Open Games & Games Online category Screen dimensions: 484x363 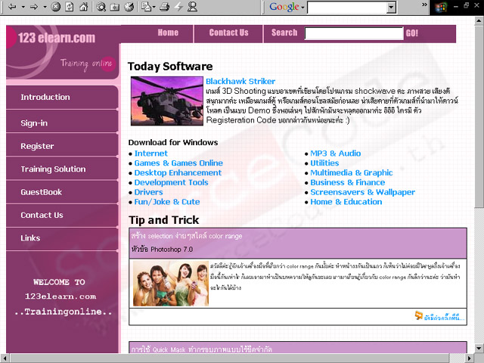pos(178,163)
